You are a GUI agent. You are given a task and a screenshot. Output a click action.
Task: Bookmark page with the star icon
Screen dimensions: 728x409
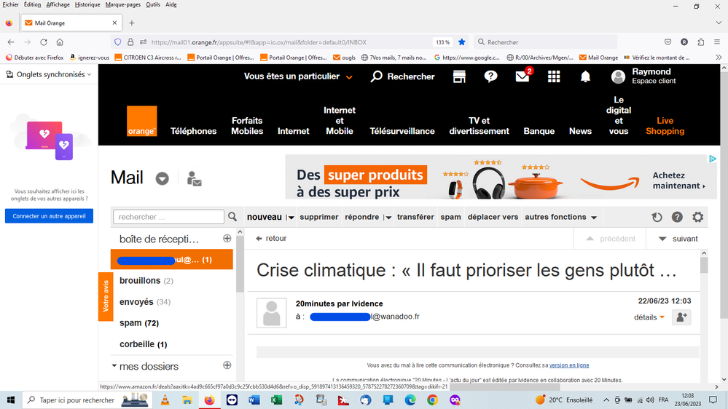(461, 41)
